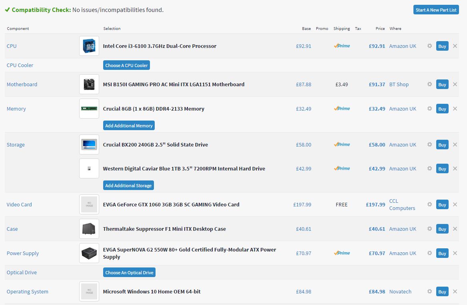467x305 pixels.
Task: Open the CCL Computers merchant link
Action: tap(402, 204)
